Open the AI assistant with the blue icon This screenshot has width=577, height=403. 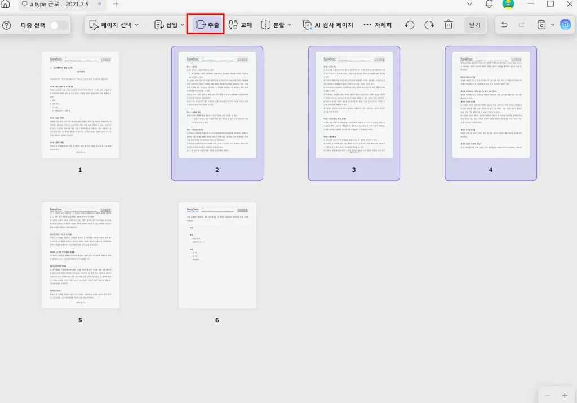(x=566, y=25)
